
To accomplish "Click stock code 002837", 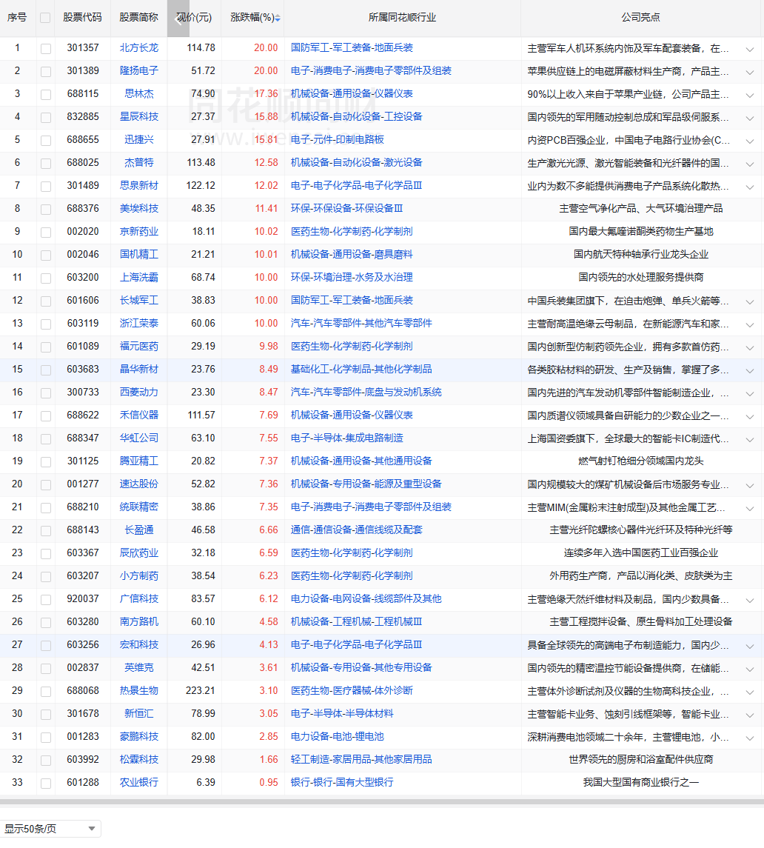I will [83, 668].
